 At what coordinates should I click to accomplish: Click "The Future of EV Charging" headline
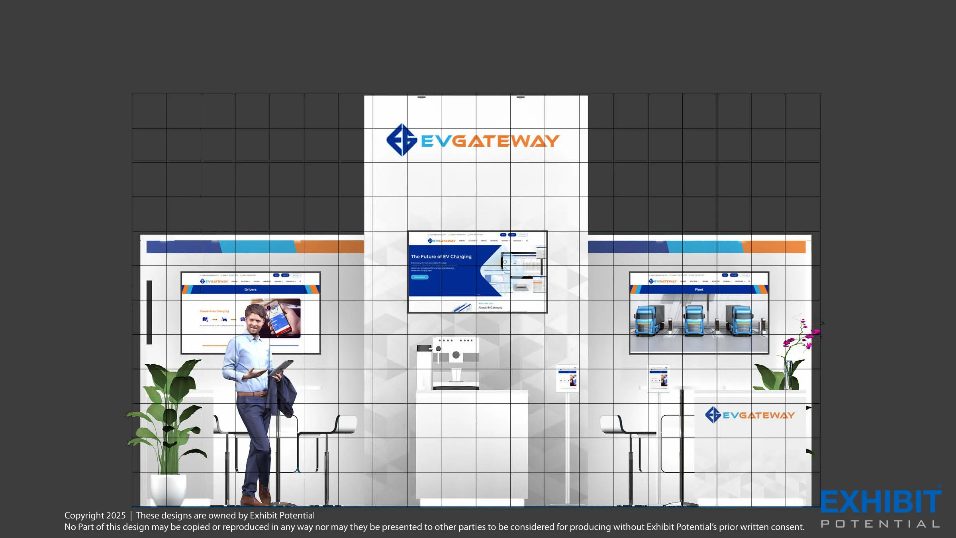(x=441, y=257)
